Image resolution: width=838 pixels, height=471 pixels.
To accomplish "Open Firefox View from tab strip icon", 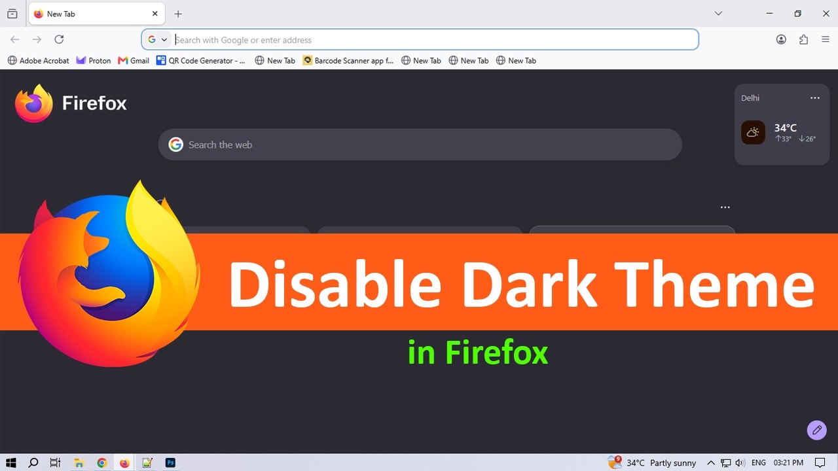I will (x=12, y=14).
